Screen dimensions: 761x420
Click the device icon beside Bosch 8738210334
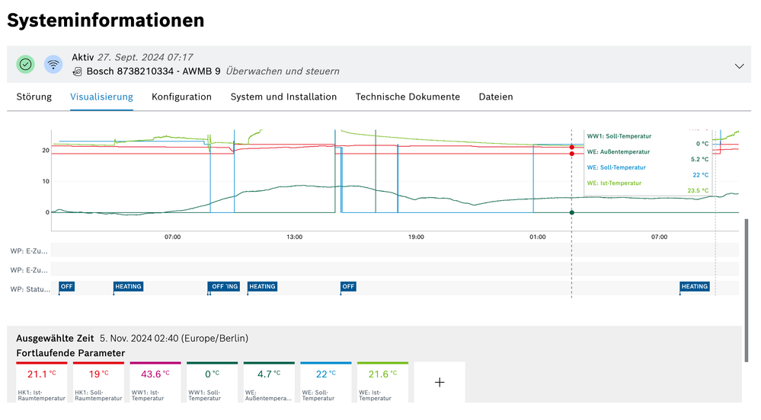(x=77, y=72)
